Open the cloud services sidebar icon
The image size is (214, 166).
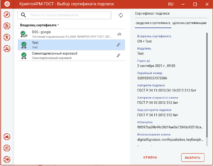point(7,137)
